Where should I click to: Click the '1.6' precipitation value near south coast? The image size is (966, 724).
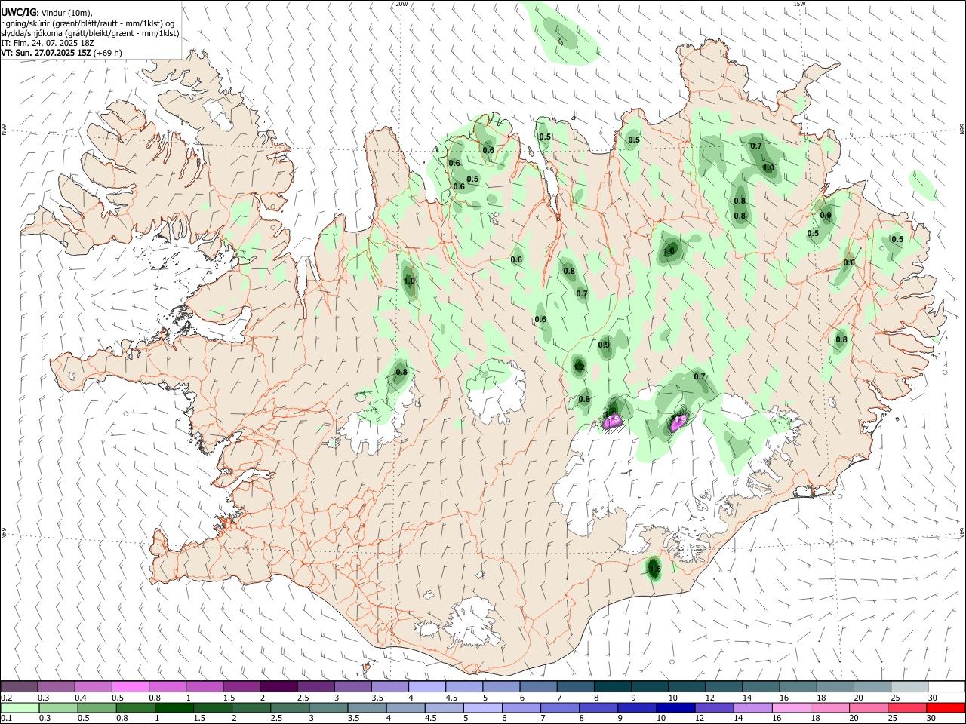654,569
